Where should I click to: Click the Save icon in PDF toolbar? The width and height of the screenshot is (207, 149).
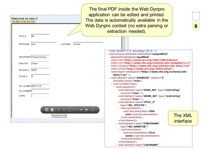coord(46,110)
